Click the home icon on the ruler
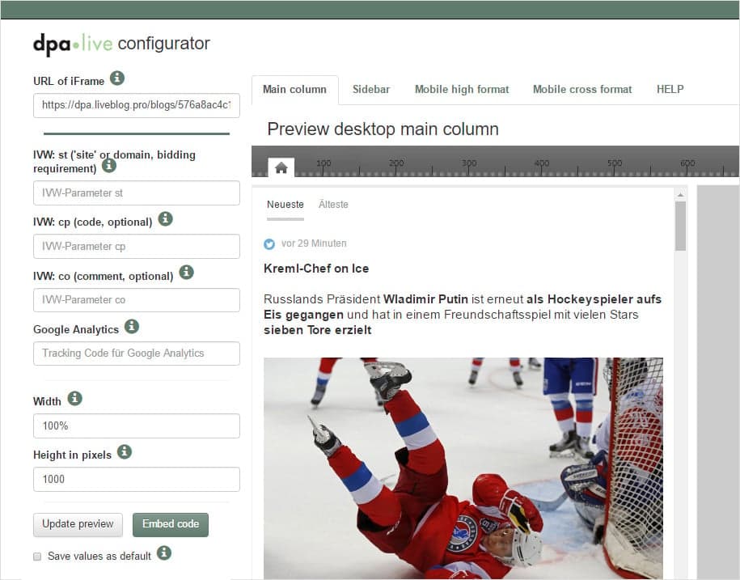The image size is (740, 580). (281, 167)
